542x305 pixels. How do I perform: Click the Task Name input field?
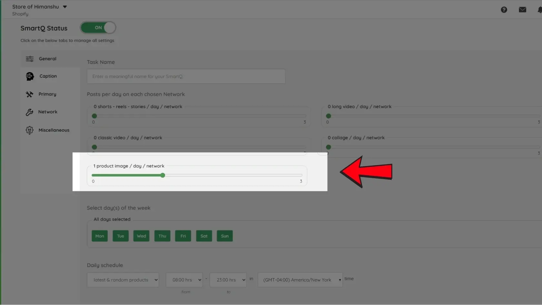186,76
